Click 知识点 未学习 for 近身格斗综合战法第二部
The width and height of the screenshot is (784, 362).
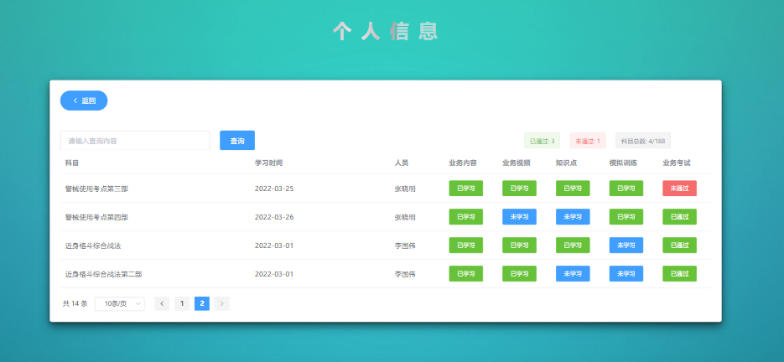point(573,274)
